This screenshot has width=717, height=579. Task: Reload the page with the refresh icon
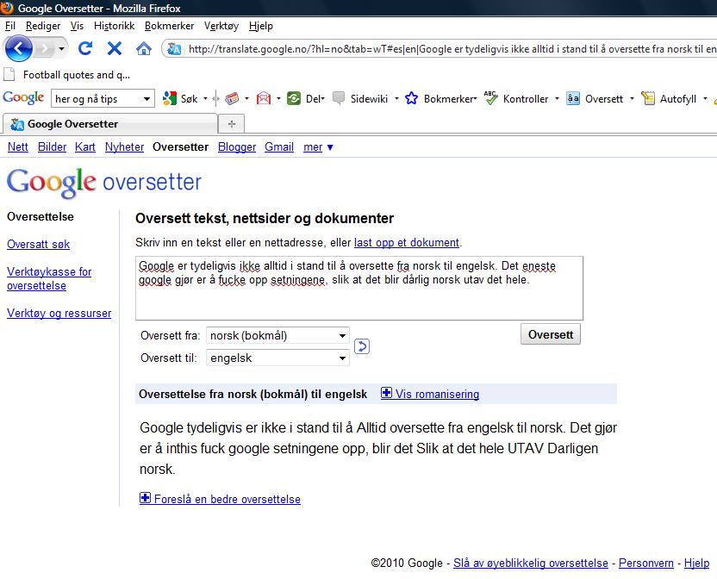[85, 48]
